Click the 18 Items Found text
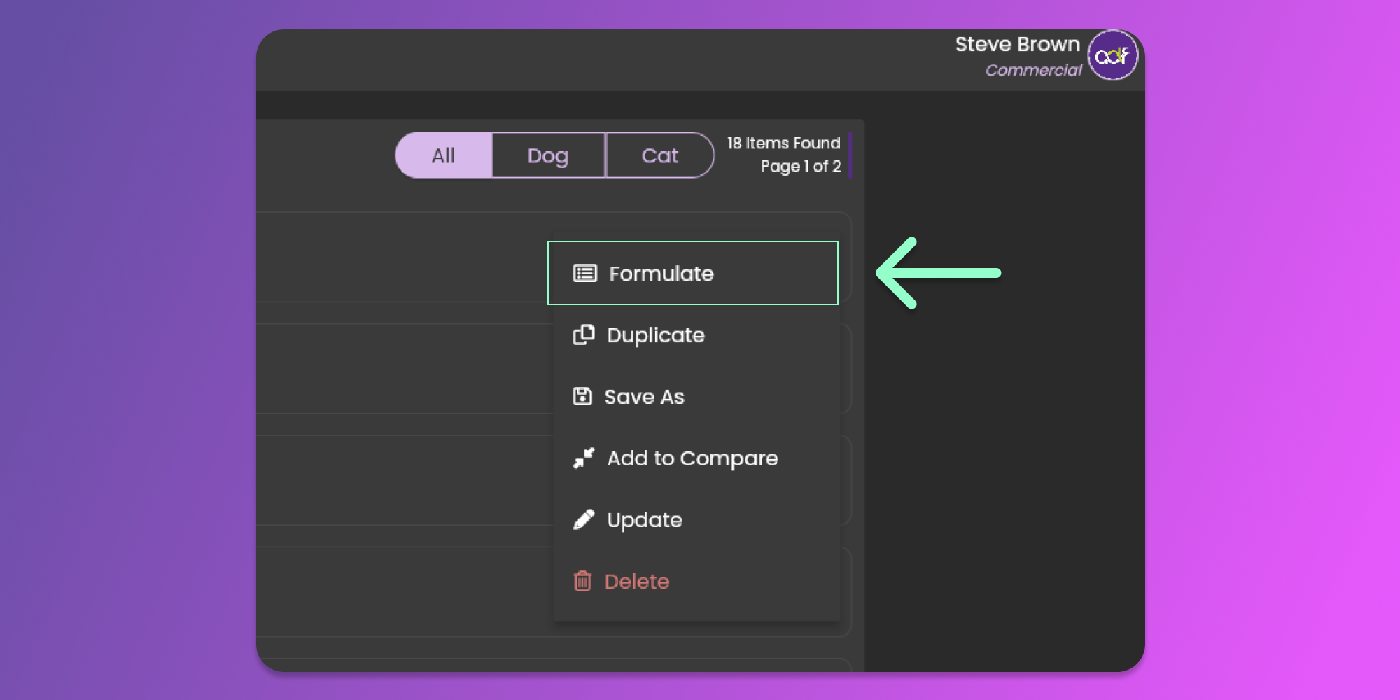 pos(783,143)
